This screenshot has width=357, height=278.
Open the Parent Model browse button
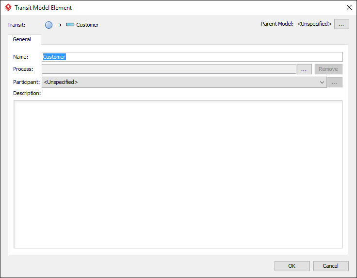coord(341,24)
